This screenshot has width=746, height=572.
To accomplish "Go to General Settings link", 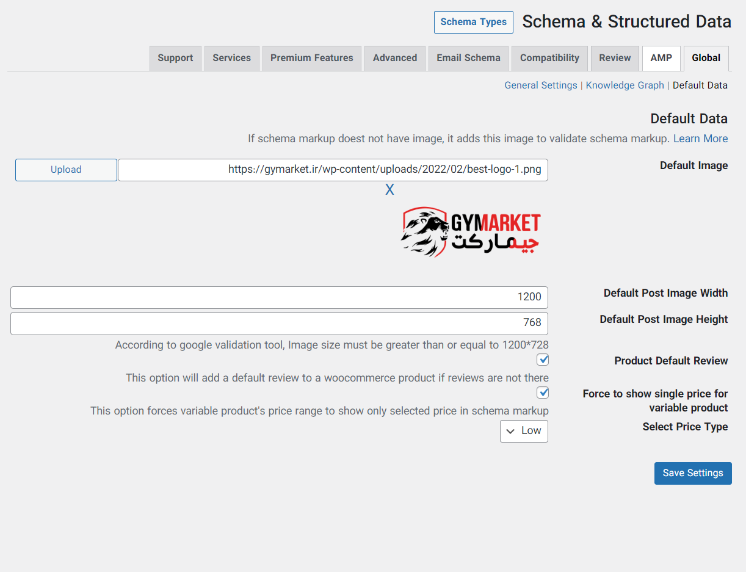I will 540,85.
